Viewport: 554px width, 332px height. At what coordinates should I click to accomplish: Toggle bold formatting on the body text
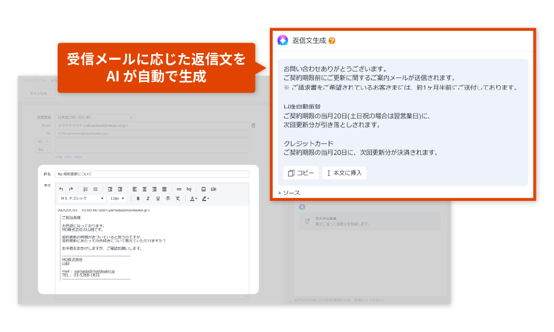click(138, 198)
